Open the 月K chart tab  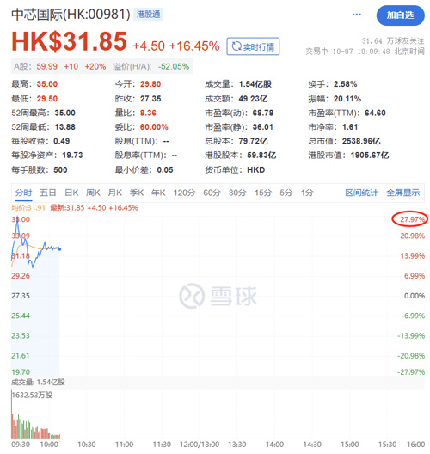[x=115, y=193]
